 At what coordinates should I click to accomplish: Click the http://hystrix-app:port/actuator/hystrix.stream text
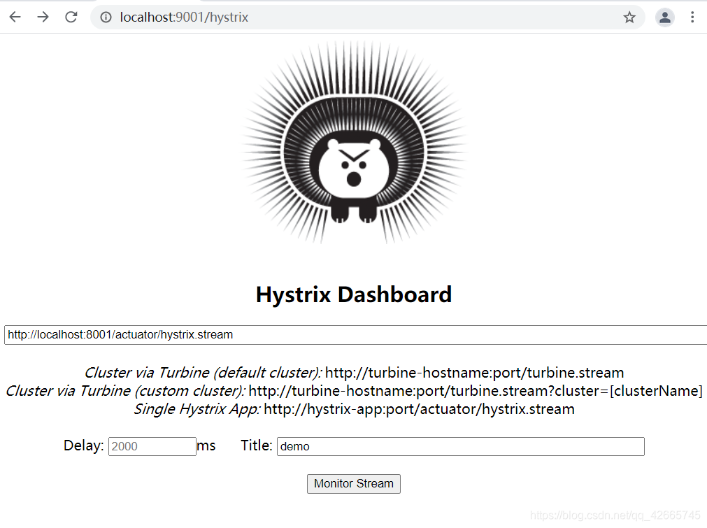[420, 409]
